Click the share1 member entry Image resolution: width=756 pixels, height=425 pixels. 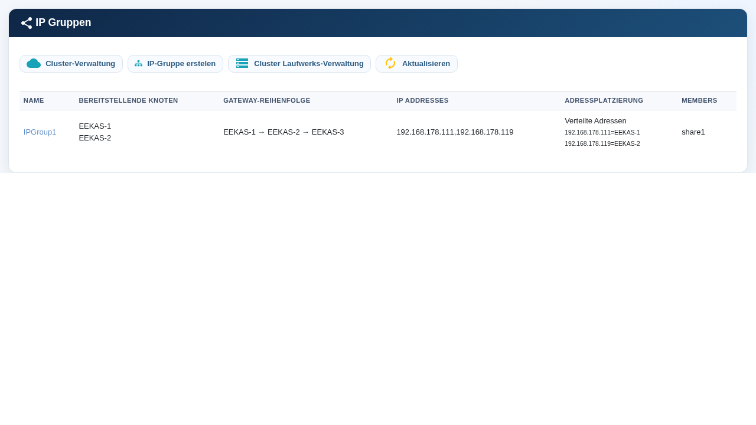click(693, 132)
